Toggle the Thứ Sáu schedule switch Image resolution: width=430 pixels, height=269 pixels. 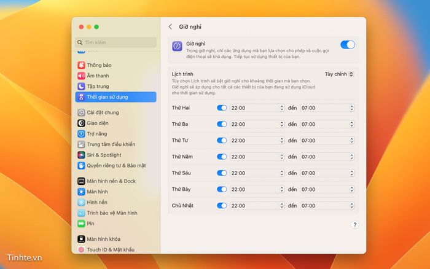pos(222,173)
